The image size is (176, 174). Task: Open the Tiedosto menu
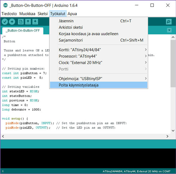tap(9, 14)
